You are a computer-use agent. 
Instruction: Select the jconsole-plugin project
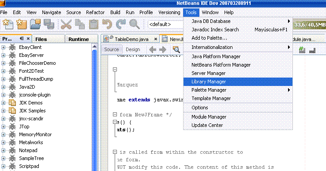coord(35,95)
